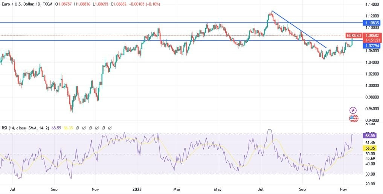Click the red EURUSD symbol label
This screenshot has width=383, height=194.
(354, 36)
